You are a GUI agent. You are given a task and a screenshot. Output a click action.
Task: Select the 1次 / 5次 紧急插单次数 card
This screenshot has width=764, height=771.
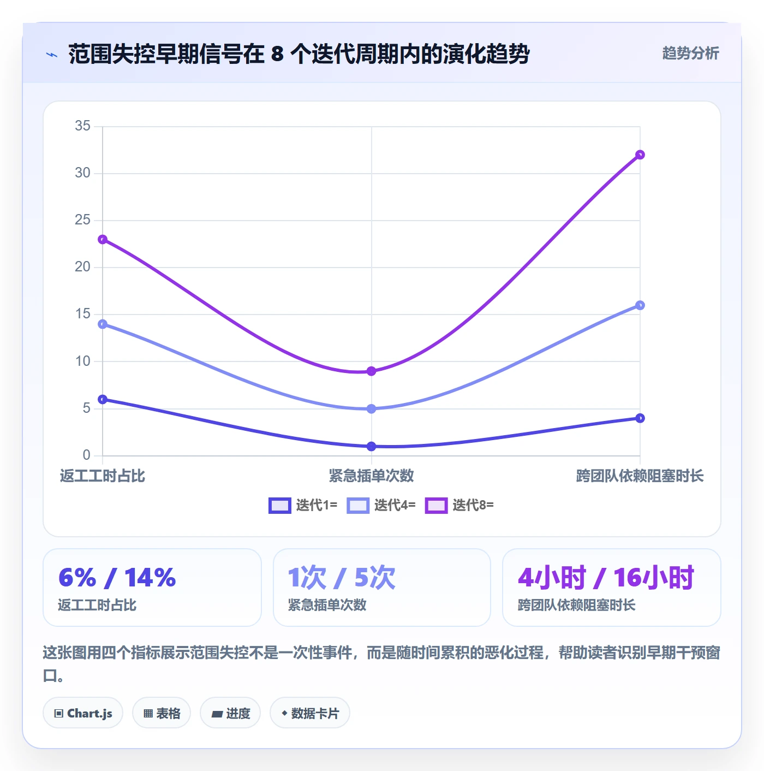click(x=382, y=588)
